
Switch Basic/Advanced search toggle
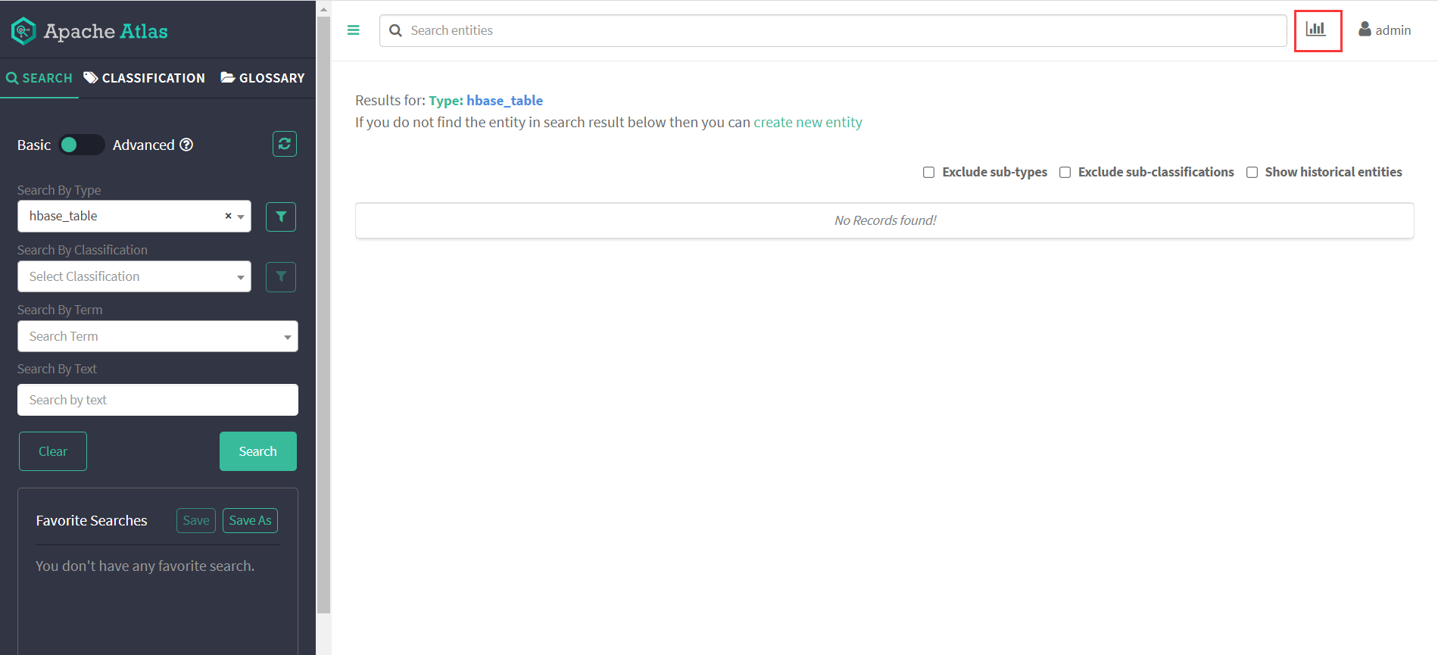coord(82,145)
